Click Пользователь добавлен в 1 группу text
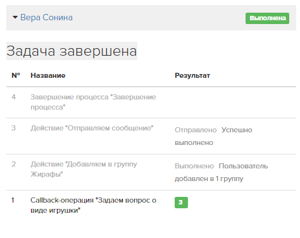 222,172
